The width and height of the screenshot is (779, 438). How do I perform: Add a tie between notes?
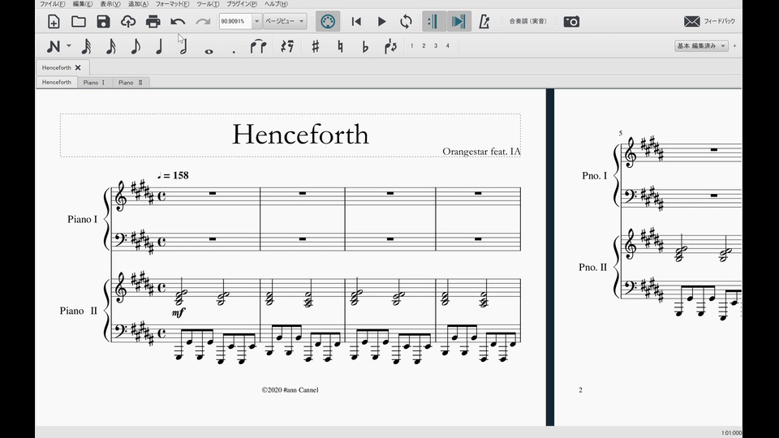point(258,46)
